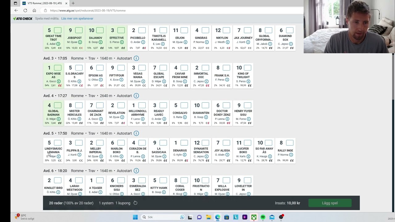
Task: Open info for horse Great Time Trot
Action: point(58,44)
